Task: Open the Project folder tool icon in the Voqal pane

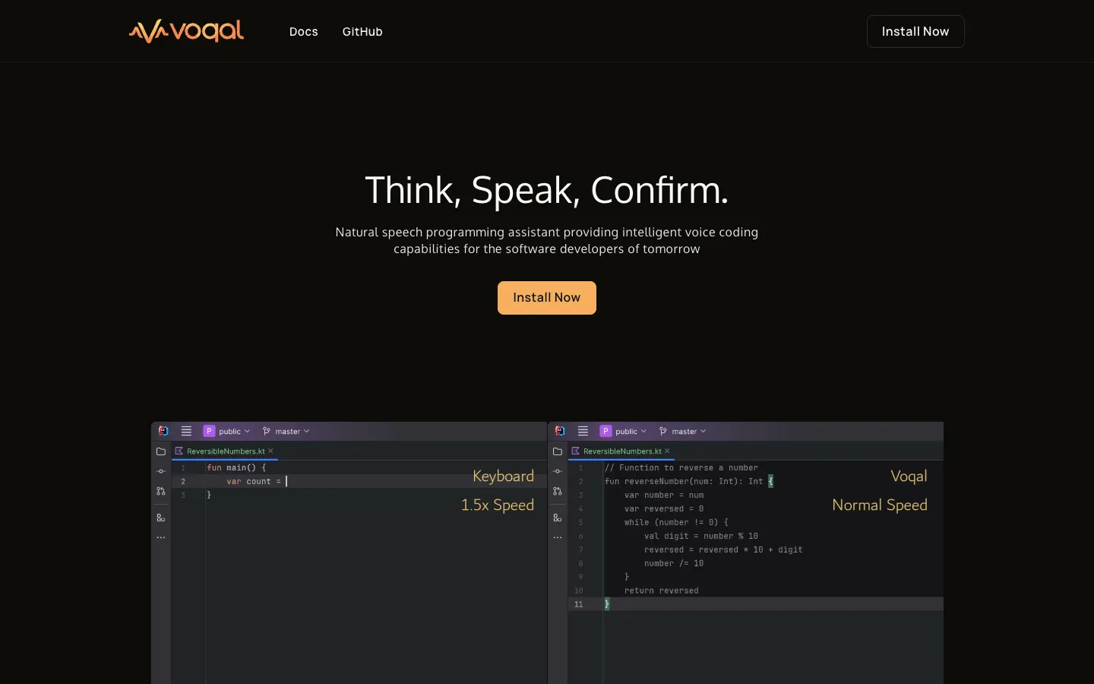Action: click(558, 451)
